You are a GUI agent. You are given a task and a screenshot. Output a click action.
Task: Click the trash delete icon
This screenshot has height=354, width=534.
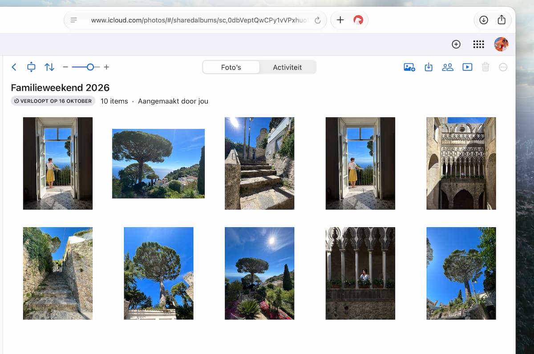coord(485,67)
